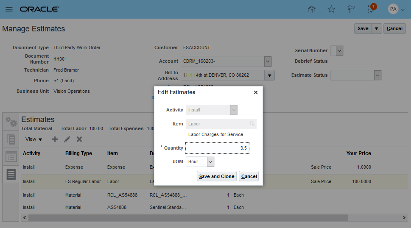Click the delete estimate line X icon

(79, 139)
